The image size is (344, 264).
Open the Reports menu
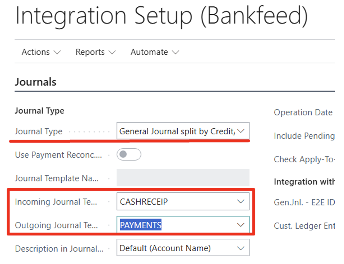point(95,52)
